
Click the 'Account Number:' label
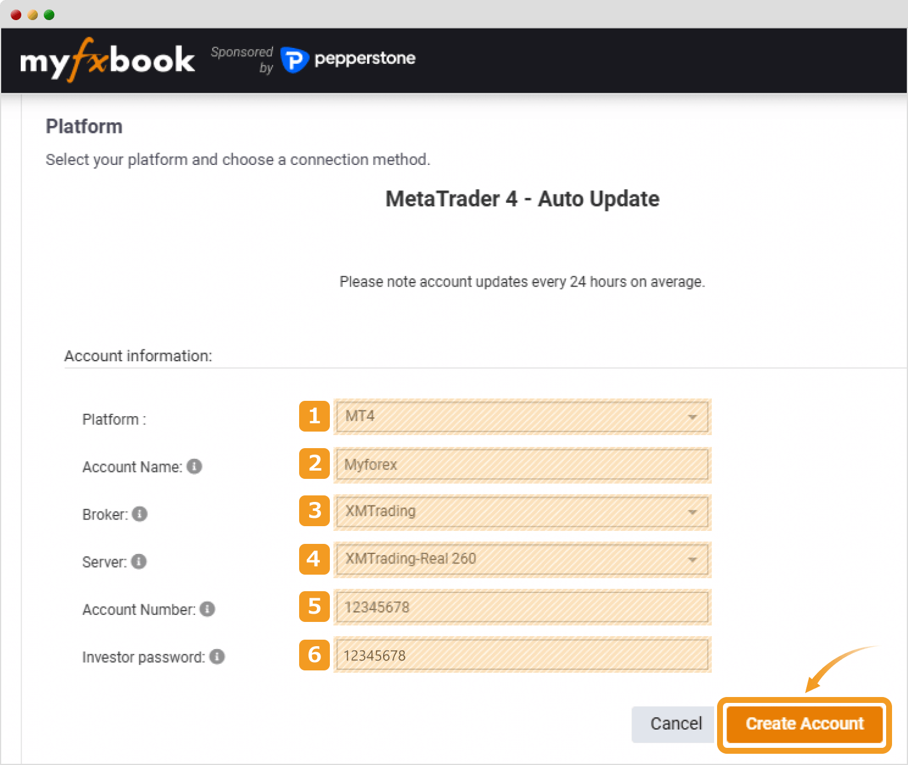(139, 610)
